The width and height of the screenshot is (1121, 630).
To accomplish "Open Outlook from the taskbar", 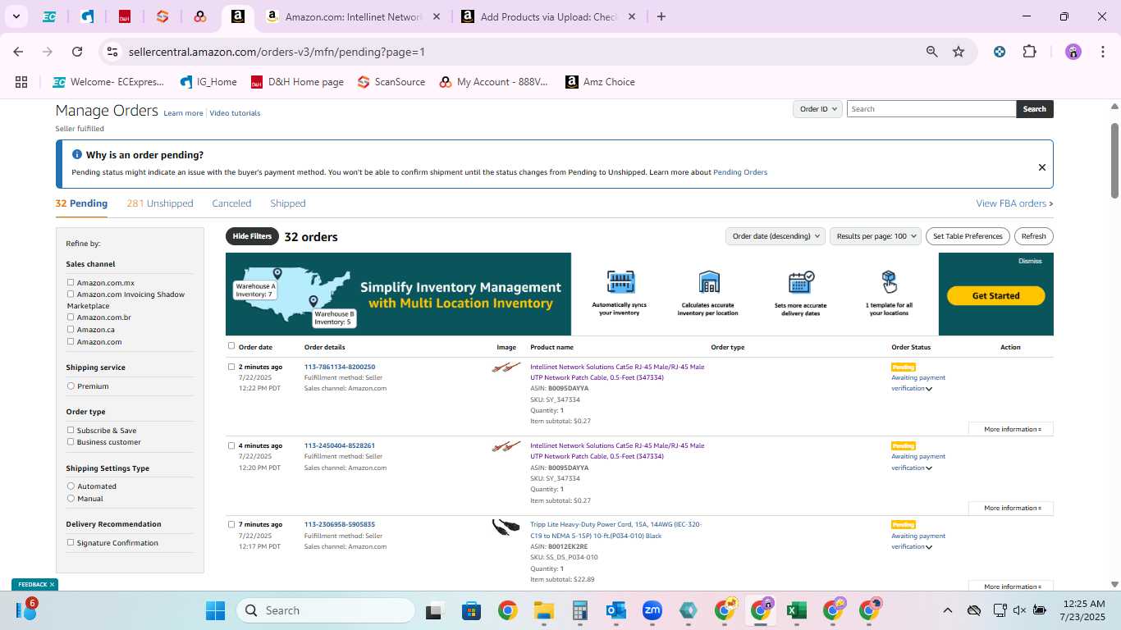I will [x=616, y=610].
